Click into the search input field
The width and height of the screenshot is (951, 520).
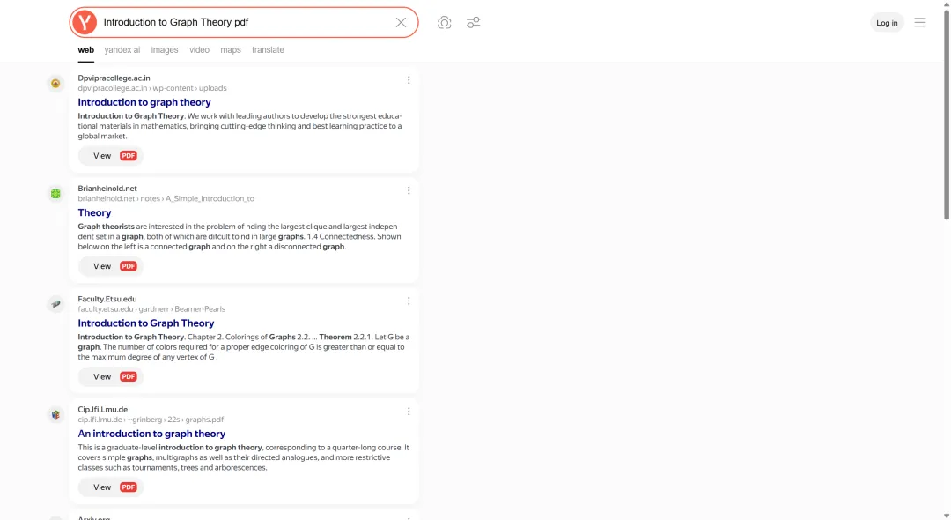click(x=246, y=22)
